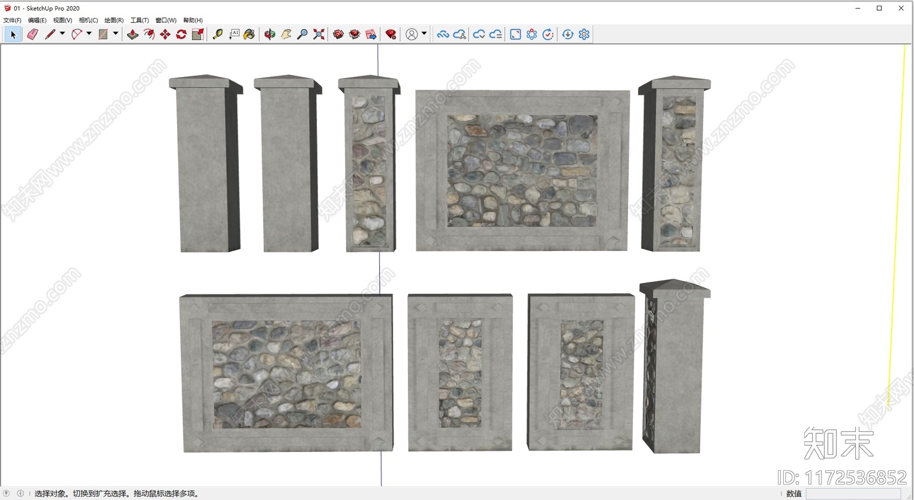Select the Offset tool
The width and height of the screenshot is (914, 500).
(x=149, y=34)
